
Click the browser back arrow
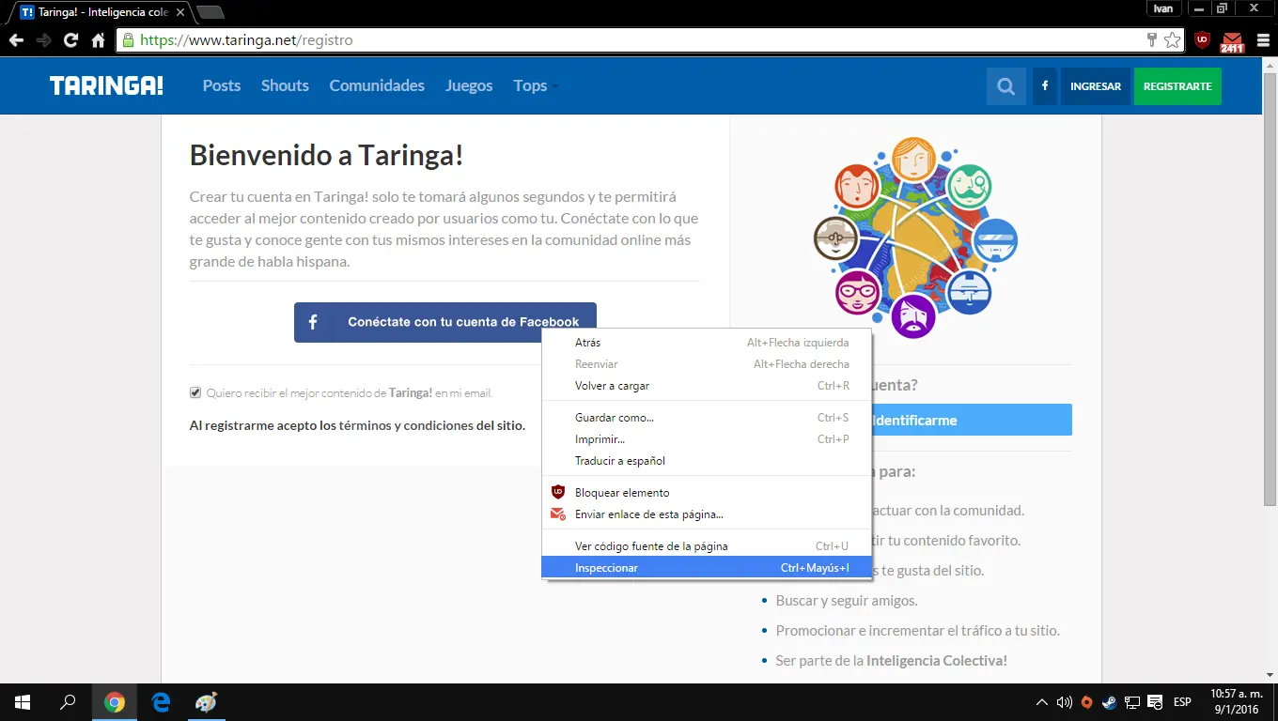tap(16, 40)
